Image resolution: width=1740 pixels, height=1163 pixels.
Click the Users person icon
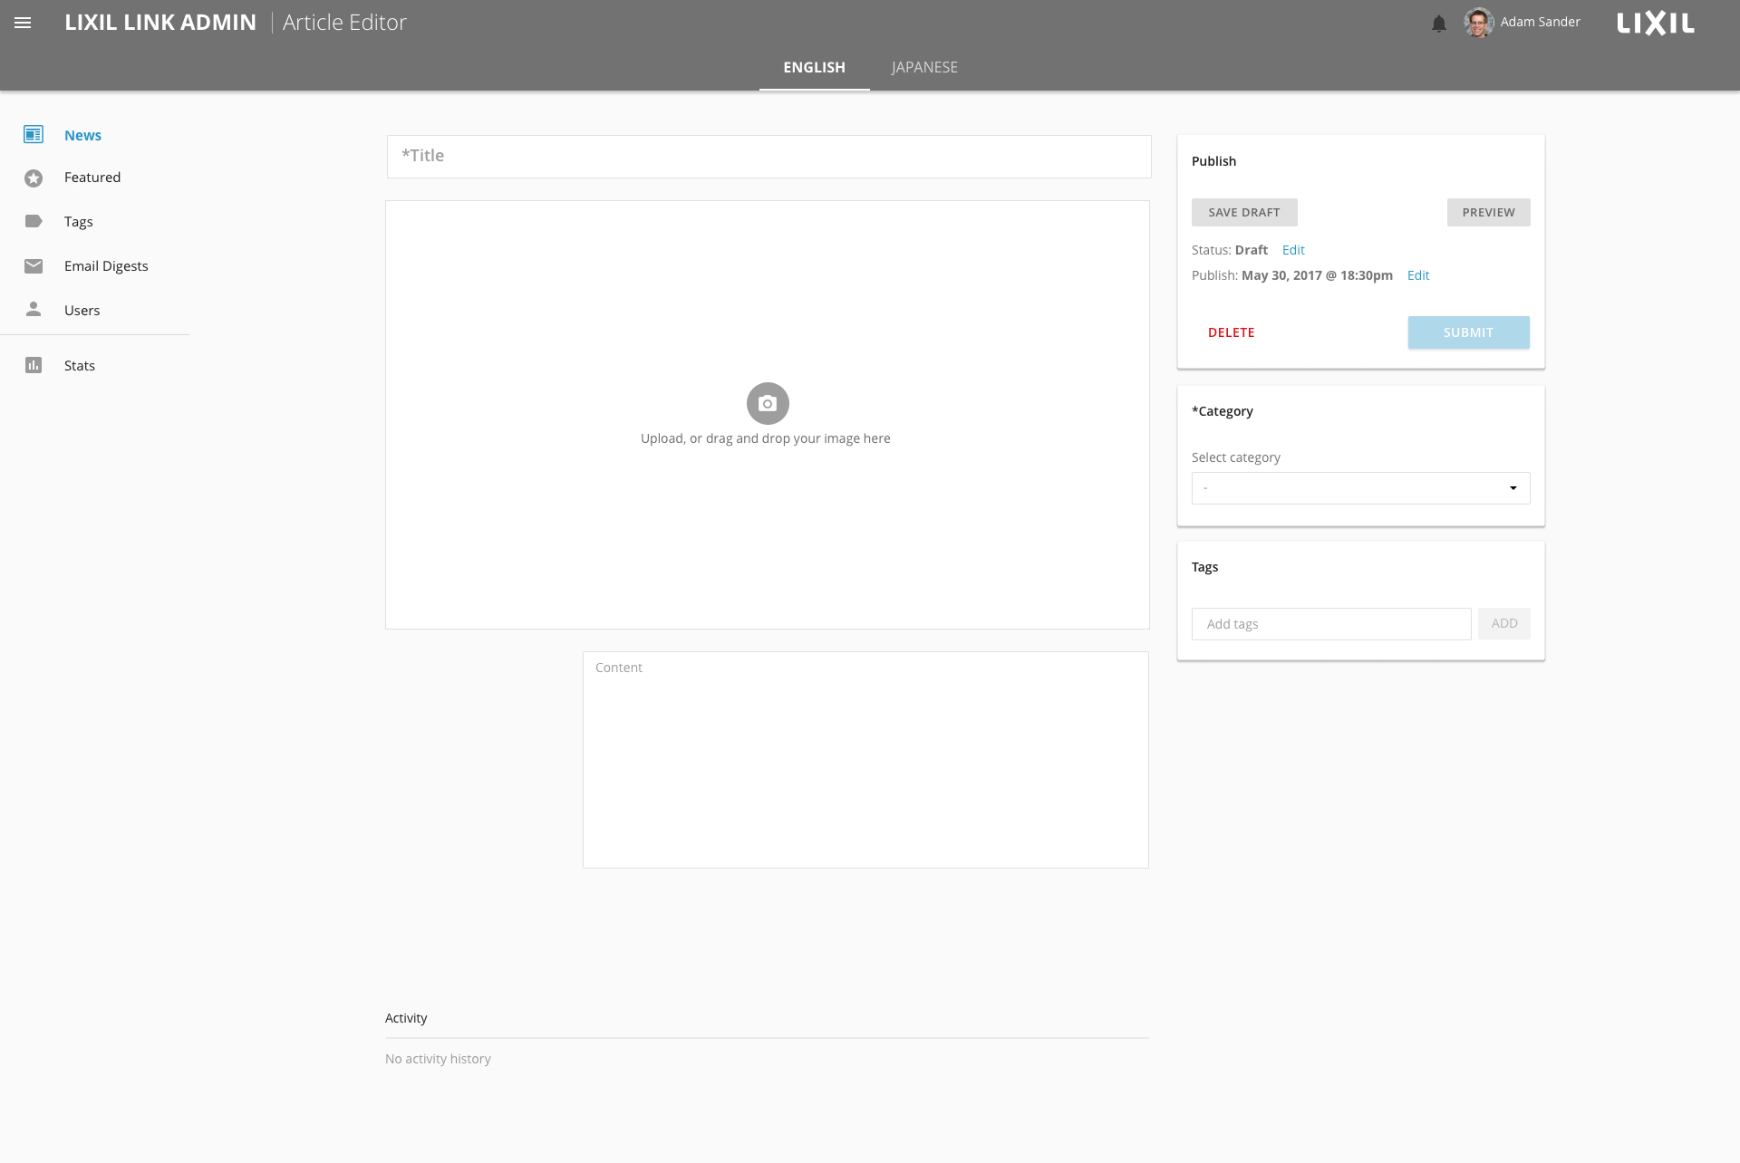pos(34,309)
